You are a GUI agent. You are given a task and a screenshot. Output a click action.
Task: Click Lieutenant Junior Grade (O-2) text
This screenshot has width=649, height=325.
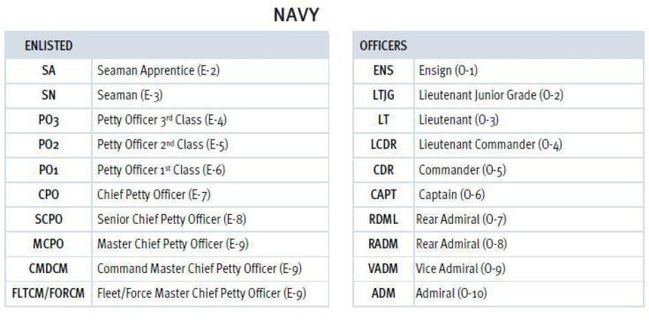(x=491, y=95)
